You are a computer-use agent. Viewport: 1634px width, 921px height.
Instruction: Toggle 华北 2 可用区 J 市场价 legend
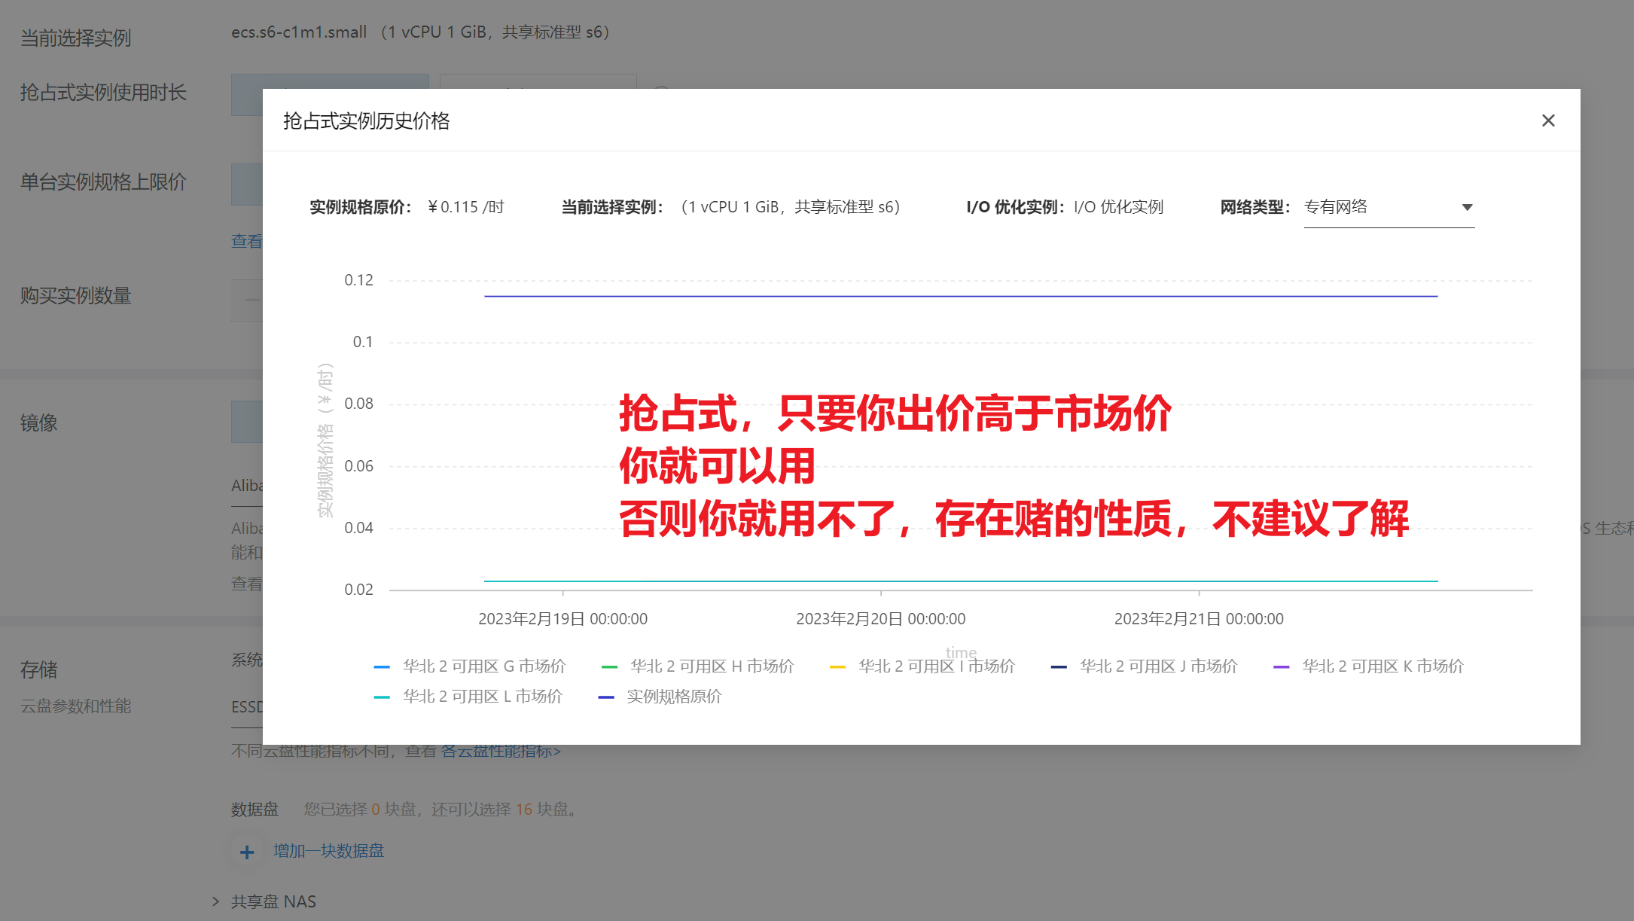tap(1158, 666)
